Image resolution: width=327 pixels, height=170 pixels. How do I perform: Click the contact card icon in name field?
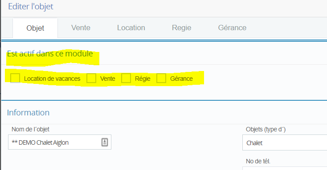pyautogui.click(x=105, y=142)
